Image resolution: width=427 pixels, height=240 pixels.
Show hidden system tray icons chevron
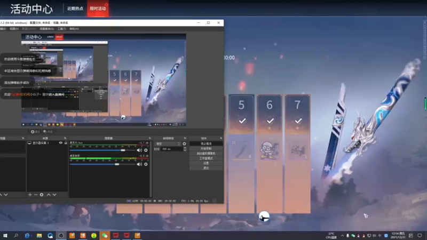(342, 236)
